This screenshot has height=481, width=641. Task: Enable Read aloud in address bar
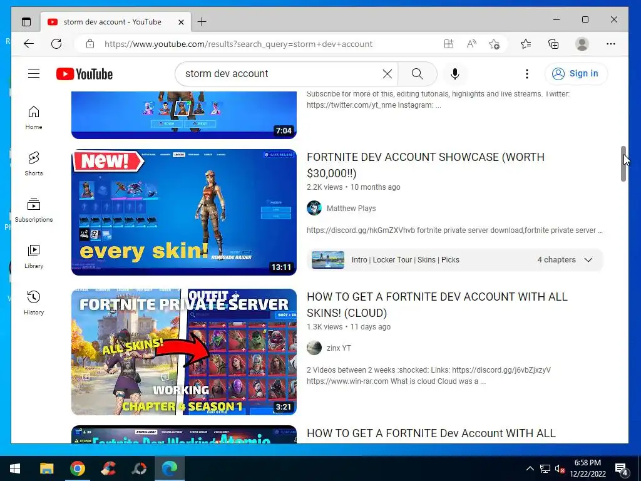coord(471,44)
